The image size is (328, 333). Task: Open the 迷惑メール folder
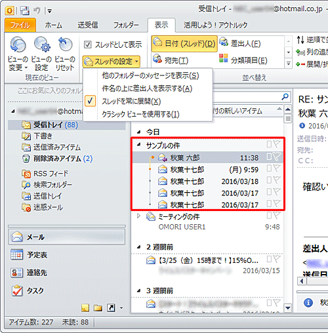pos(43,207)
